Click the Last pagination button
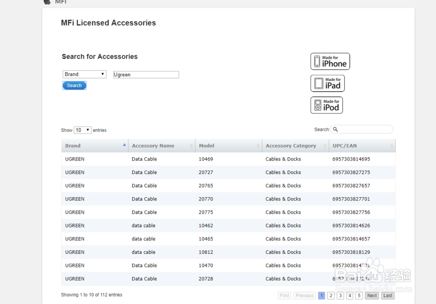The width and height of the screenshot is (436, 304). [x=388, y=295]
